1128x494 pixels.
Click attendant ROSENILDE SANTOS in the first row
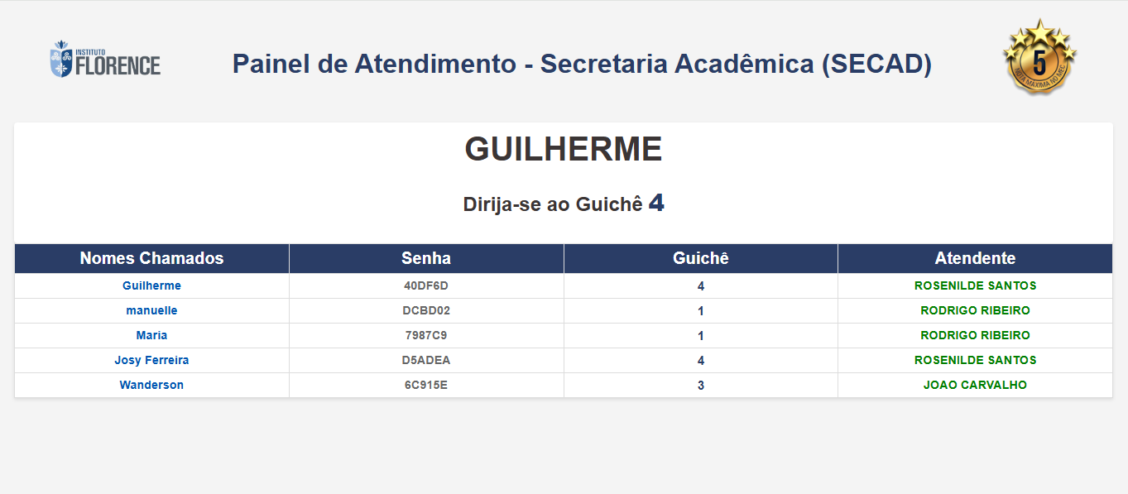(975, 285)
